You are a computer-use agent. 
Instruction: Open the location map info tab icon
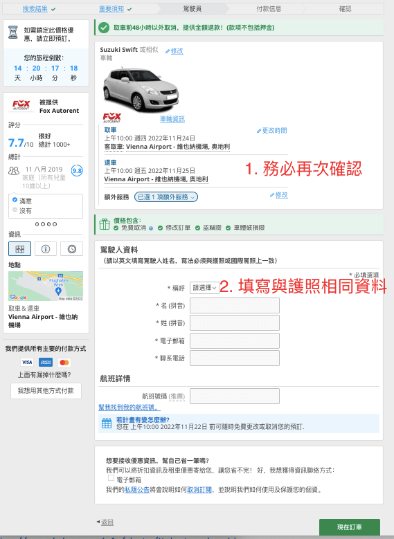pyautogui.click(x=19, y=249)
